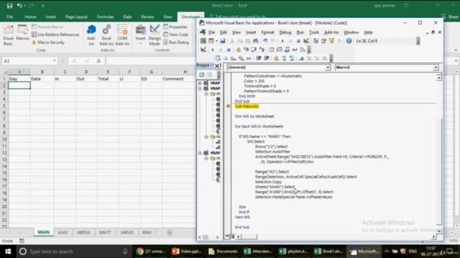Click Record Macro button in ribbon
This screenshot has width=460, height=258.
pyautogui.click(x=47, y=27)
